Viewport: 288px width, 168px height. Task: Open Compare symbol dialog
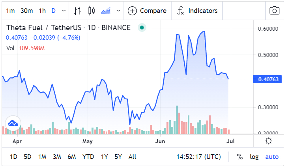(147, 11)
